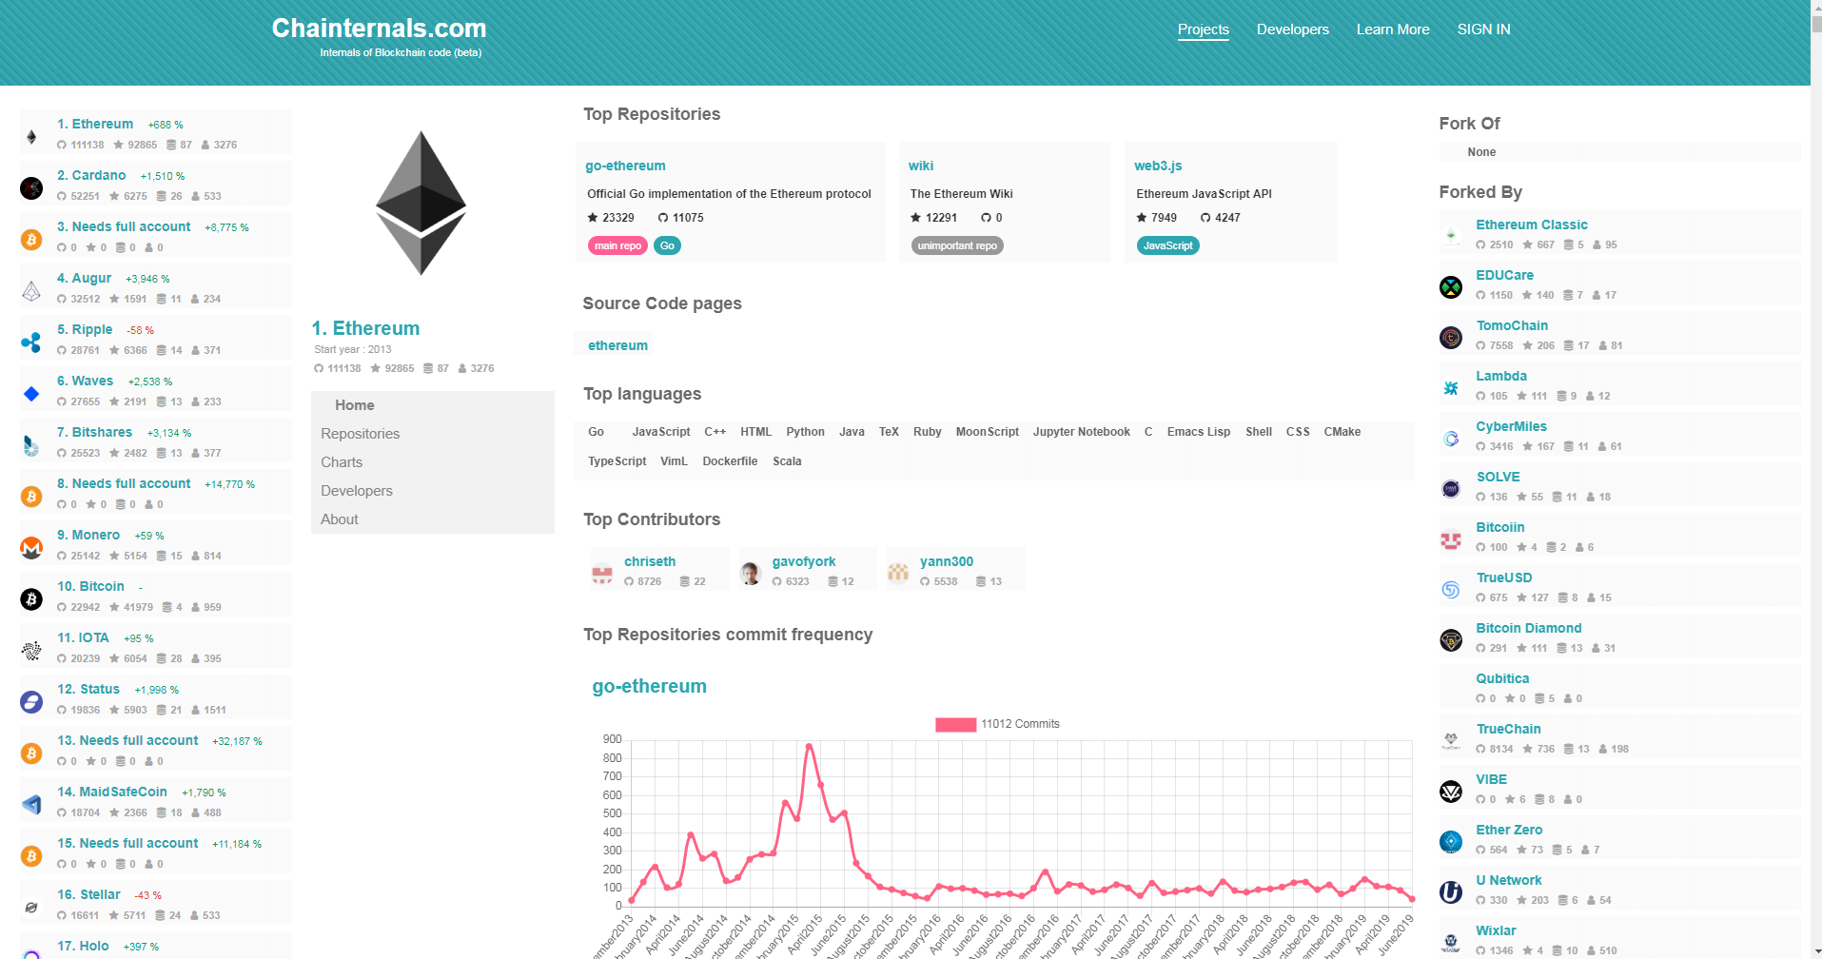Click the Chainternals.com site title
This screenshot has width=1822, height=959.
(x=379, y=29)
